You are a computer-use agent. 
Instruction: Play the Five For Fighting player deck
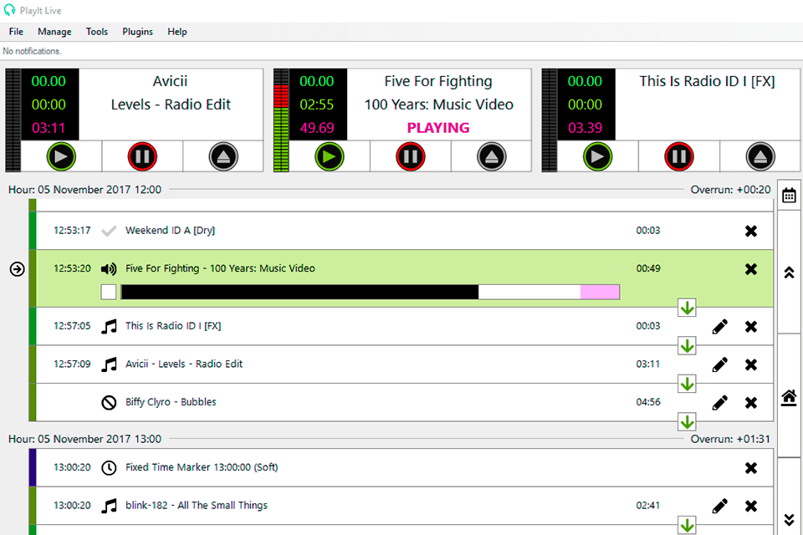click(x=330, y=156)
